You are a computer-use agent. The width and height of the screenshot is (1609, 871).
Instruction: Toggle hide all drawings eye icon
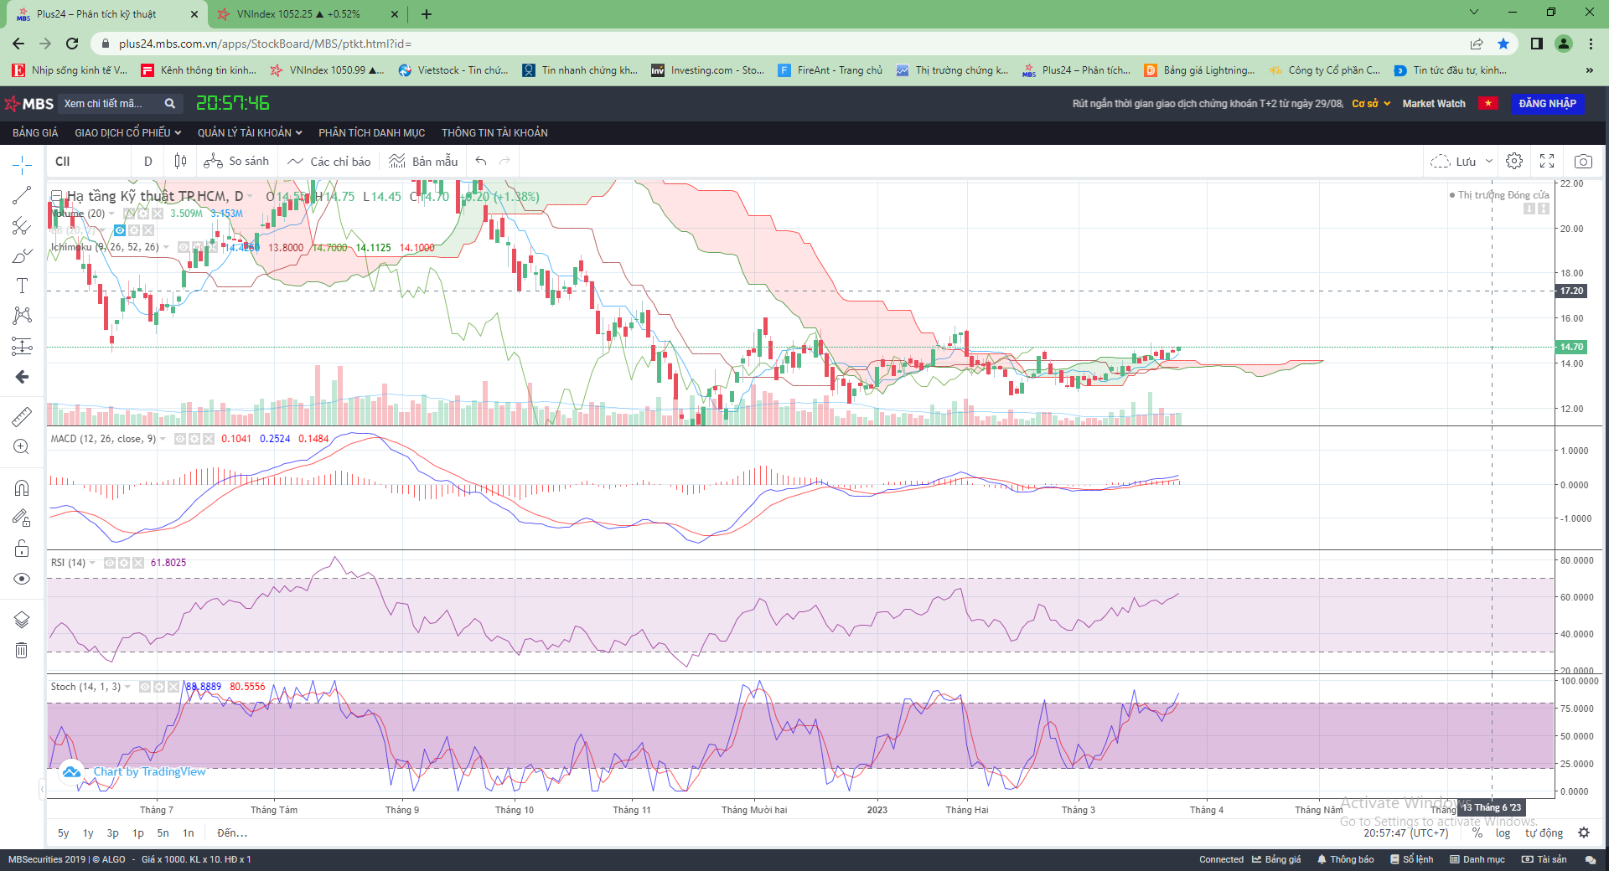click(x=22, y=579)
